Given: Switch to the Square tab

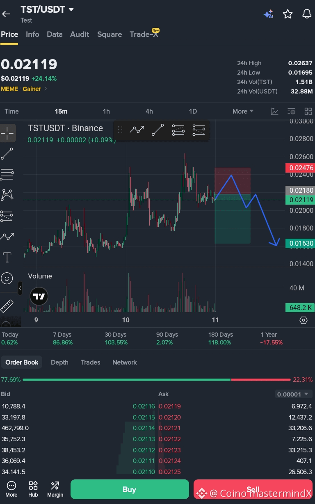Looking at the screenshot, I should pyautogui.click(x=110, y=34).
